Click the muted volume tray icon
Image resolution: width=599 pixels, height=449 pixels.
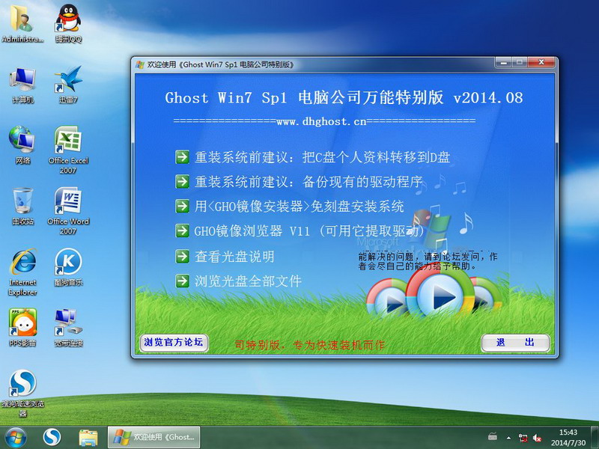[x=537, y=438]
